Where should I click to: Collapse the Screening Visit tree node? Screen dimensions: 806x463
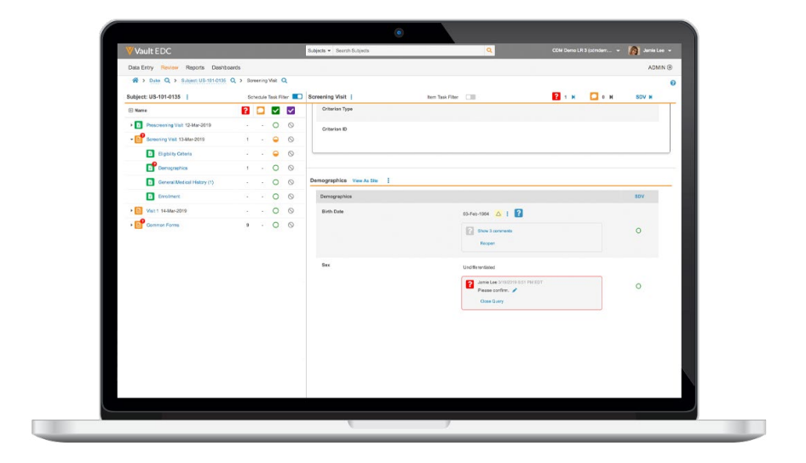click(x=131, y=139)
